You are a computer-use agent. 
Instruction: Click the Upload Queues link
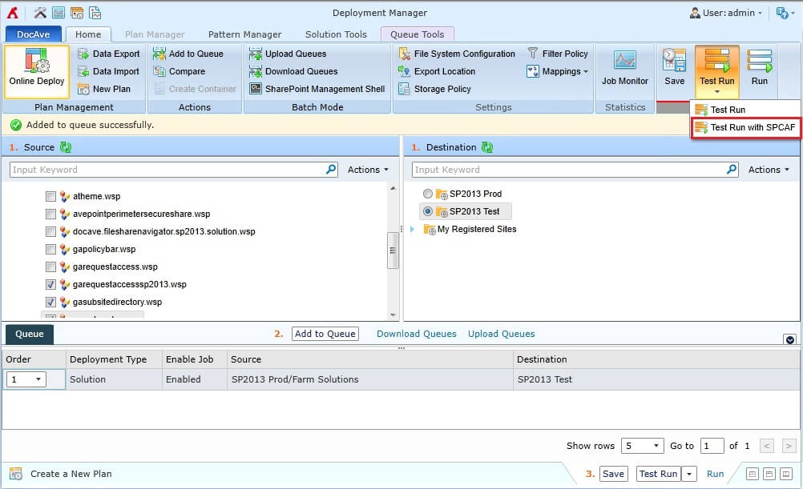pos(502,334)
